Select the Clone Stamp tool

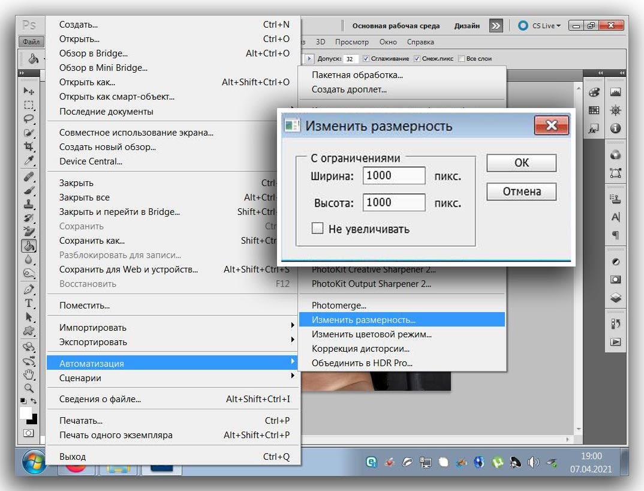(x=28, y=204)
